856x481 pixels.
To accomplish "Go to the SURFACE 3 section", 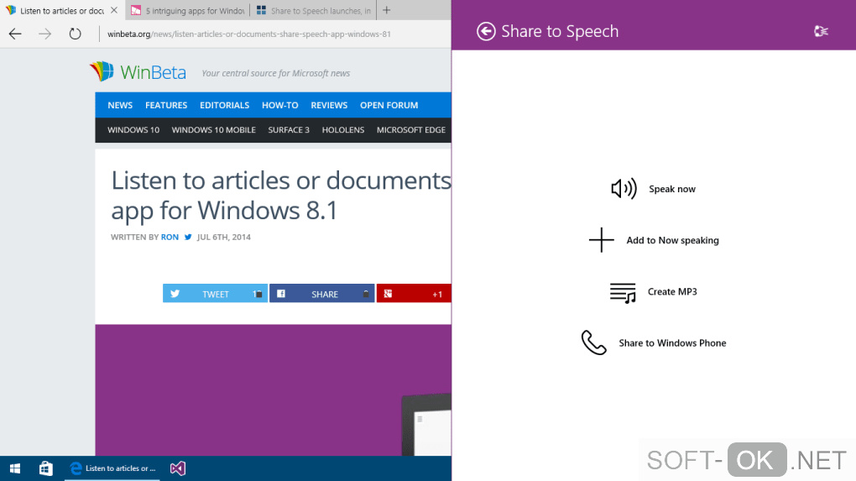I will point(288,130).
